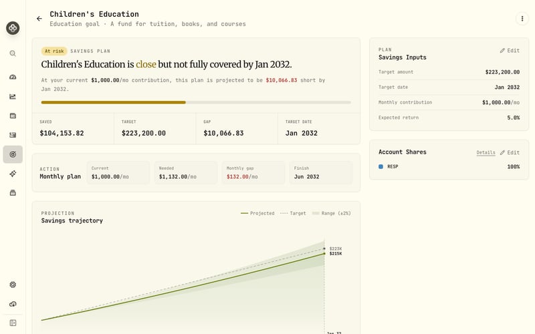Click the Finish Jun 2032 card

click(x=321, y=173)
